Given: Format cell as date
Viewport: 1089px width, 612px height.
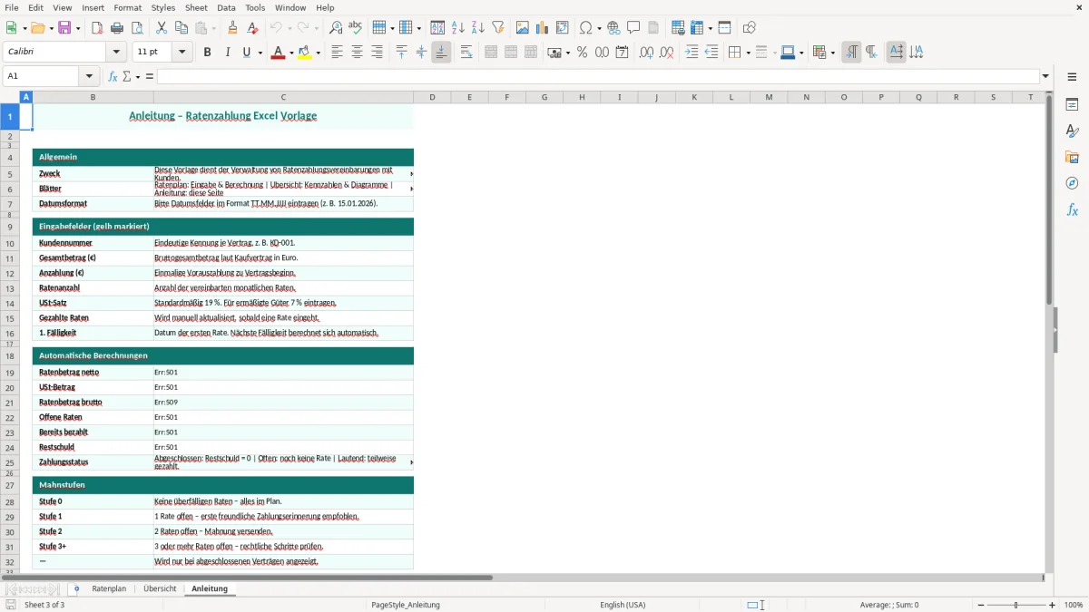Looking at the screenshot, I should point(622,53).
